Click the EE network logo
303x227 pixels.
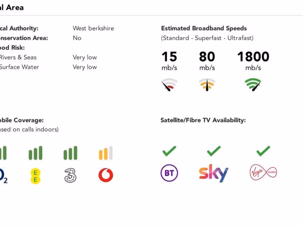(x=36, y=176)
